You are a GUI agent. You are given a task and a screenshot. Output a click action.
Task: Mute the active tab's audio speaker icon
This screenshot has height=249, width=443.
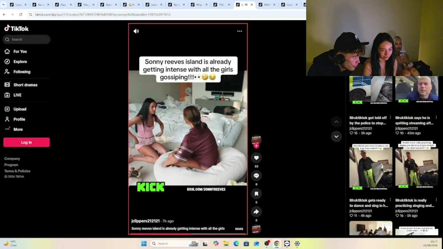246,5
